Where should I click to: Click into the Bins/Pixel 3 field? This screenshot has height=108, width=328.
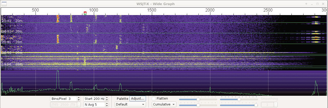pos(63,99)
